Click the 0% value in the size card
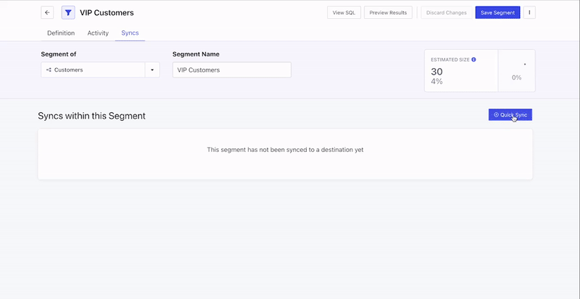580x299 pixels. pos(516,77)
